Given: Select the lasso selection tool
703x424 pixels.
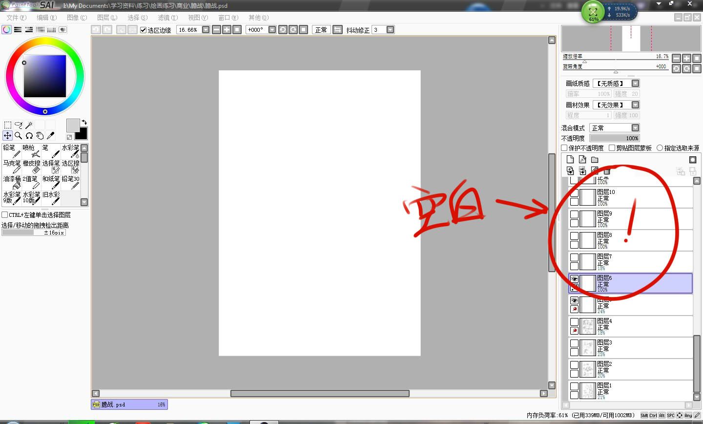Looking at the screenshot, I should pyautogui.click(x=19, y=125).
